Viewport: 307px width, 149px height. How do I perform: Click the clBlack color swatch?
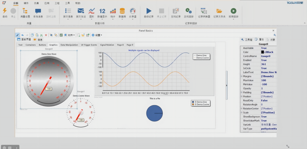(262, 52)
